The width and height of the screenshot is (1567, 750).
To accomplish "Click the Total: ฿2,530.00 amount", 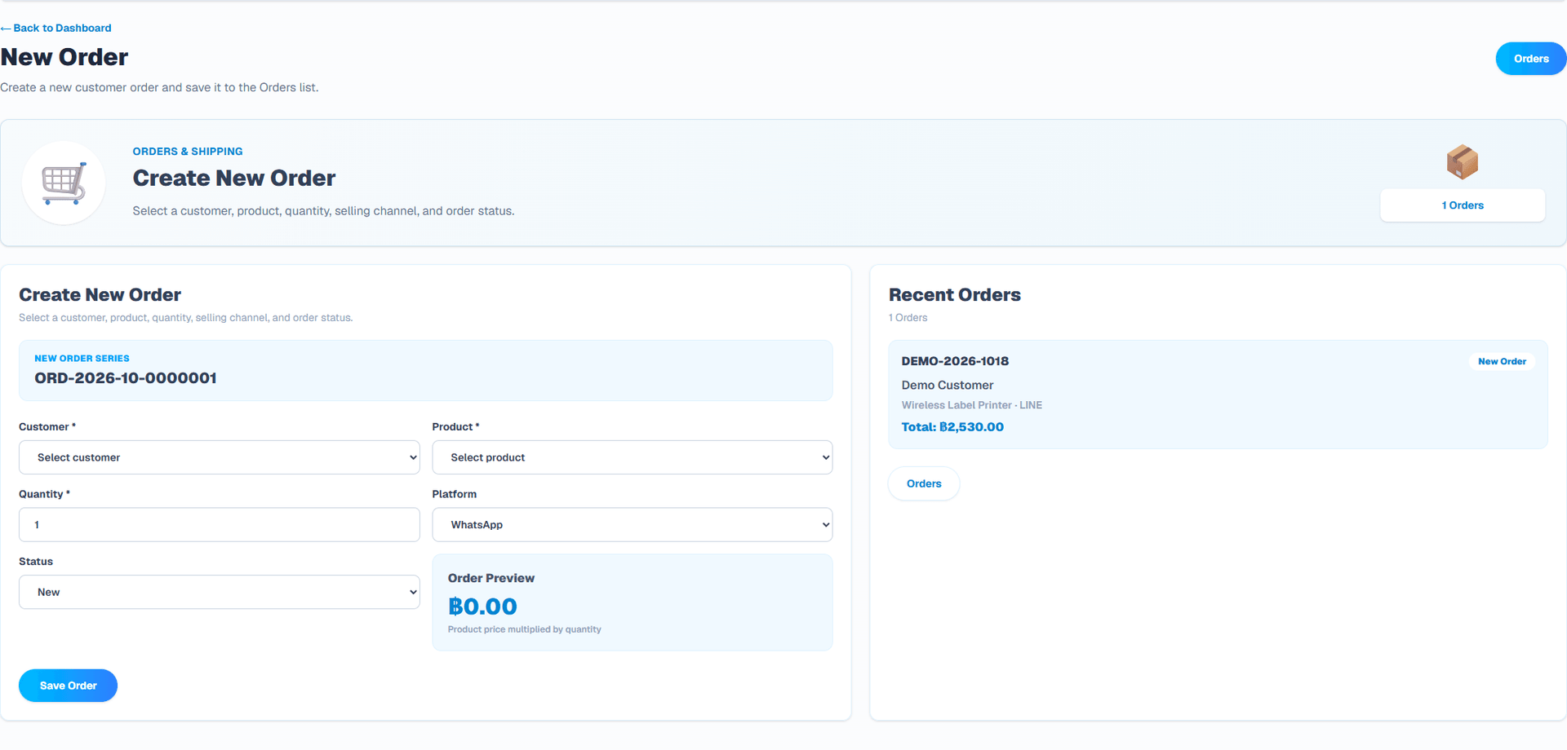I will coord(952,427).
